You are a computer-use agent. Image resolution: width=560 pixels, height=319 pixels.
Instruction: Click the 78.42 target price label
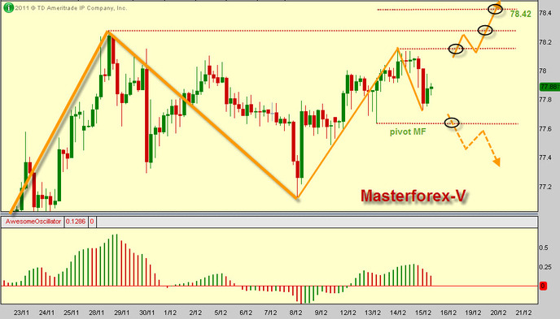point(520,14)
